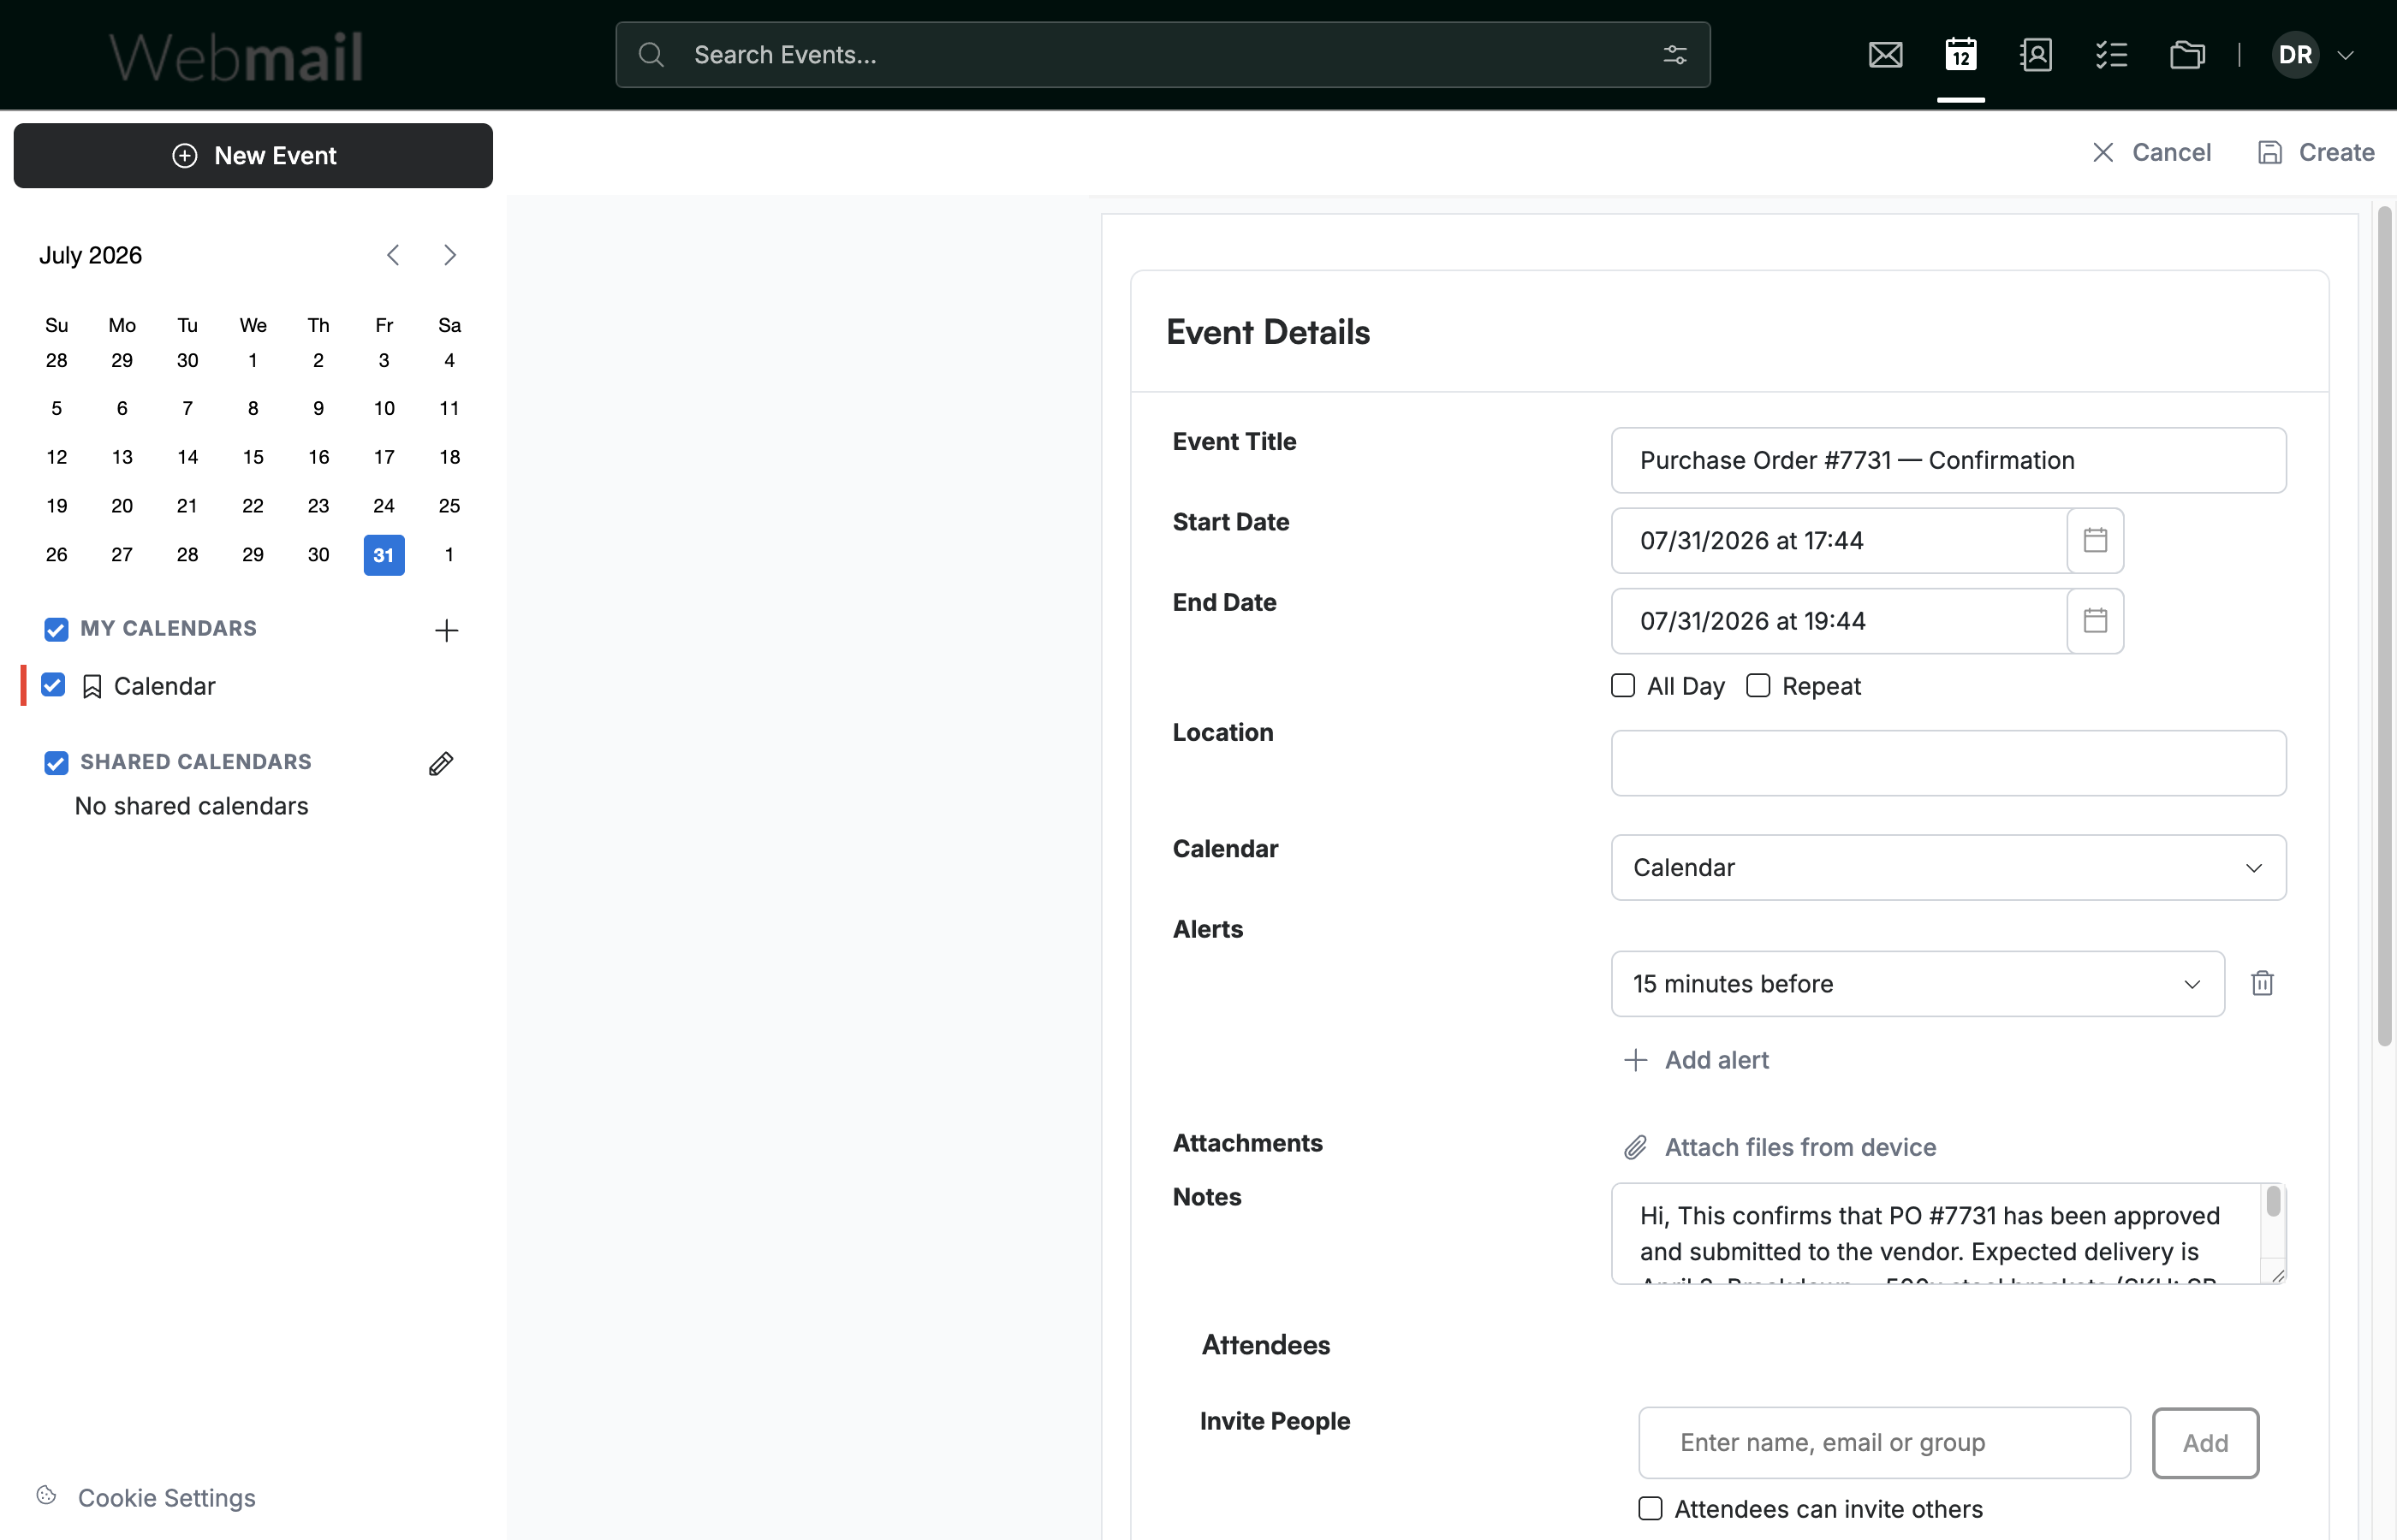This screenshot has height=1540, width=2397.
Task: Click the Webmail logo
Action: pos(236,56)
